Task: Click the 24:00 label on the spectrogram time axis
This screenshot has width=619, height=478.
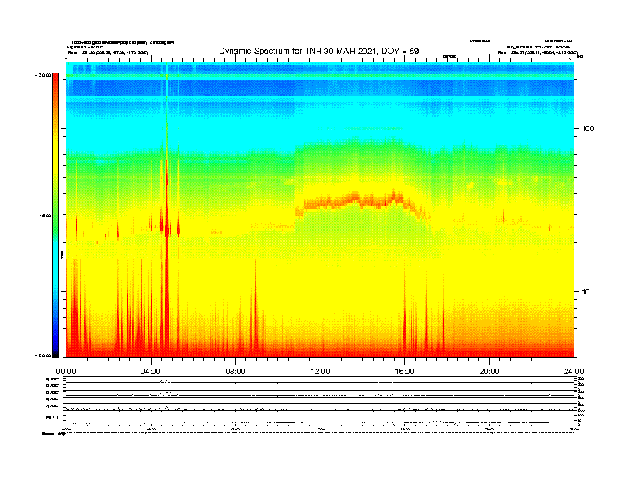Action: point(574,372)
